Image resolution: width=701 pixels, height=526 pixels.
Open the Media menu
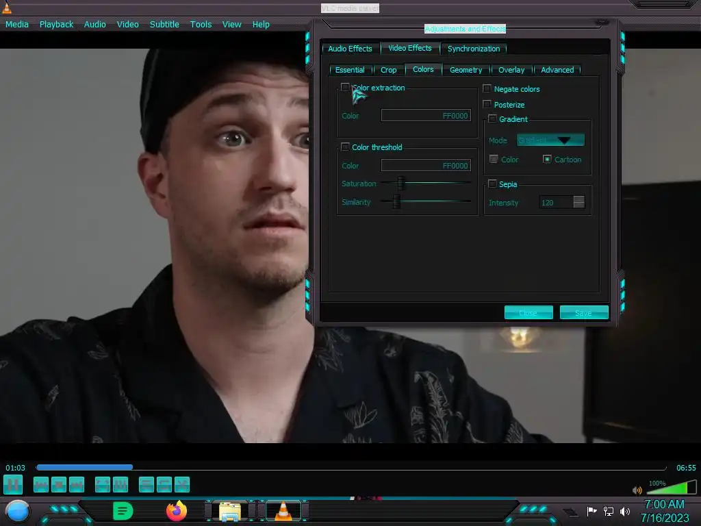pos(17,24)
